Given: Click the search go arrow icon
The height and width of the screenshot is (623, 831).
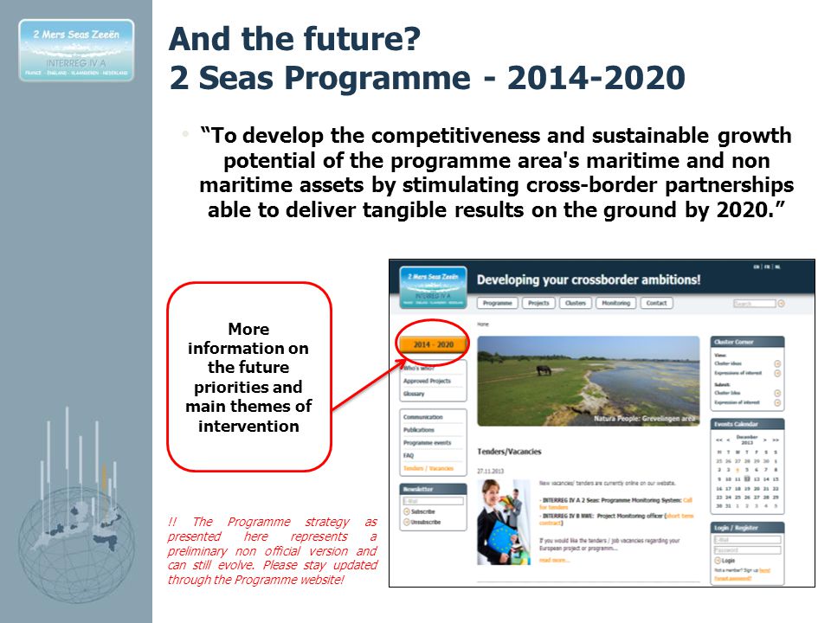Looking at the screenshot, I should (781, 304).
